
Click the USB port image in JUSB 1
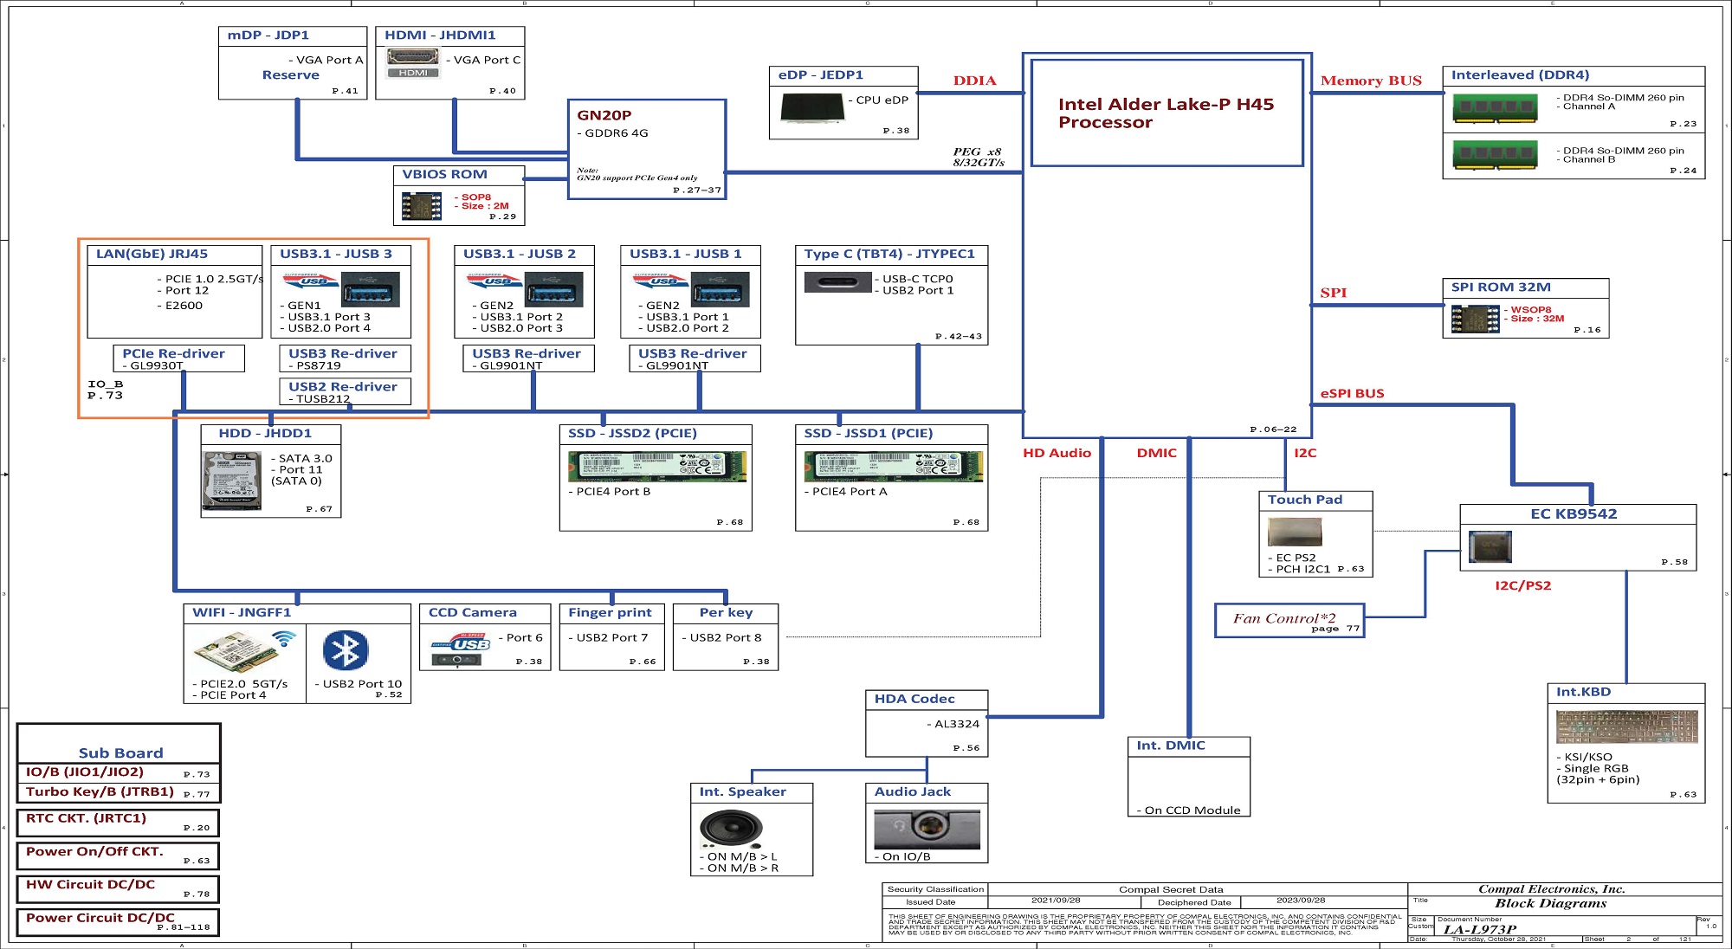coord(721,289)
